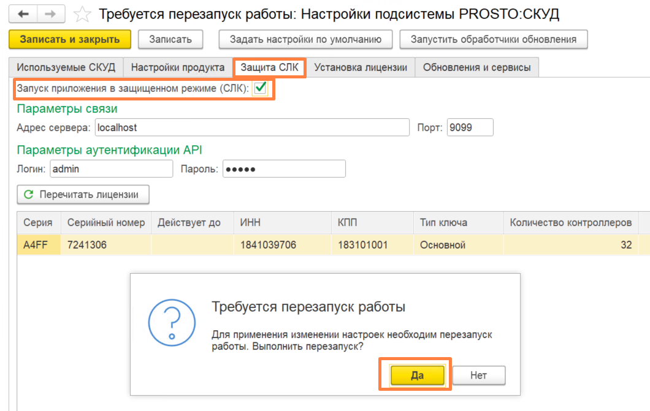Image resolution: width=650 pixels, height=411 pixels.
Task: Click the Записать и закрыть button
Action: [x=70, y=39]
